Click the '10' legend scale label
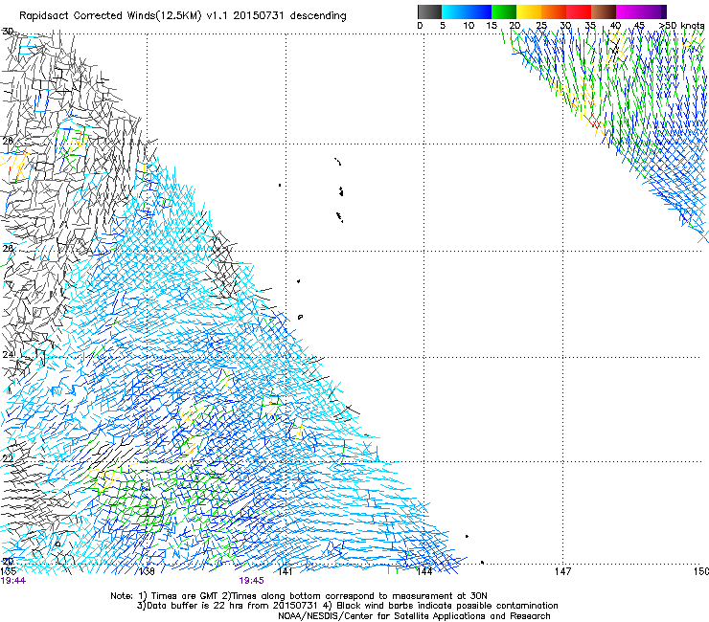 [469, 26]
